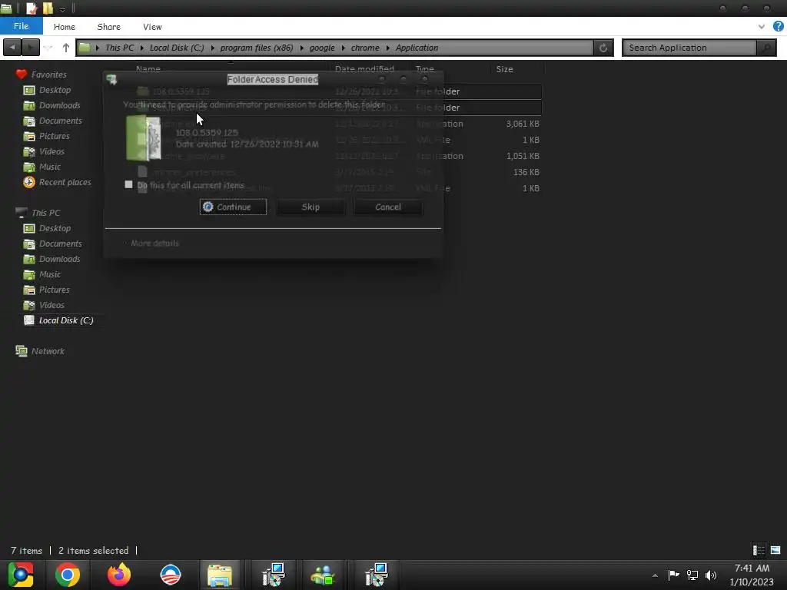The image size is (787, 590).
Task: Click the search magnifier icon
Action: (x=766, y=48)
